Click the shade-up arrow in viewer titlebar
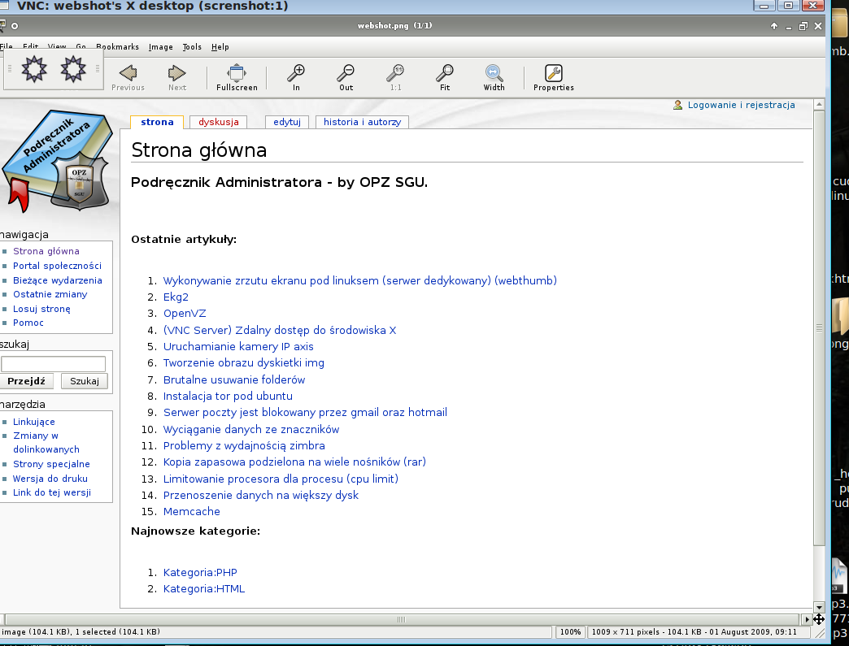The width and height of the screenshot is (849, 646). coord(773,26)
